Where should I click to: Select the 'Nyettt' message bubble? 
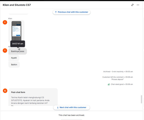point(14,58)
